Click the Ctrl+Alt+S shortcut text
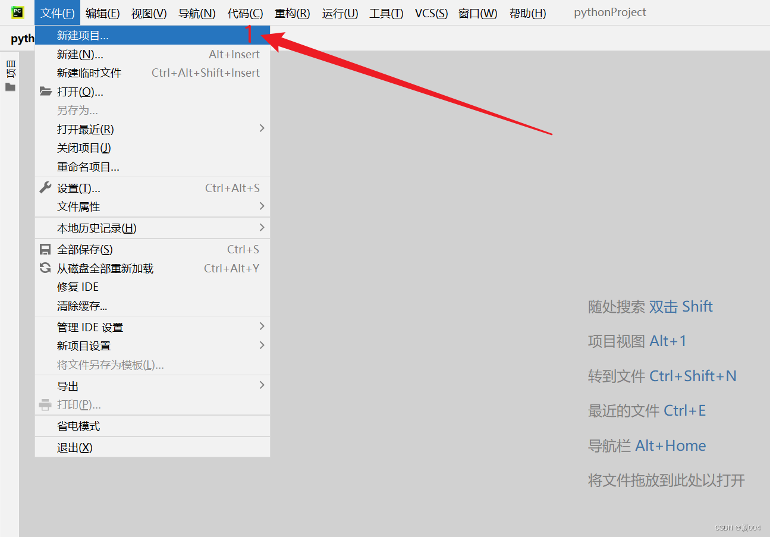 [232, 188]
